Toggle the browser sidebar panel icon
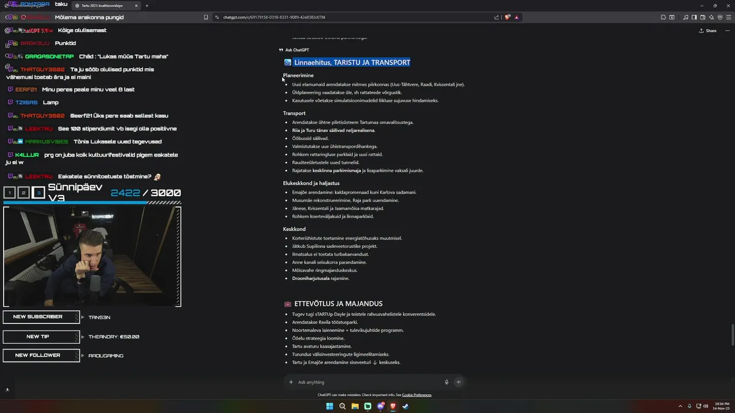Viewport: 735px width, 413px height. click(694, 17)
